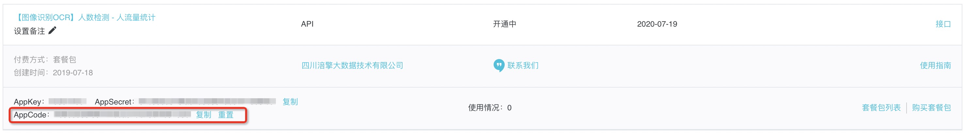Click the blurred AppKey value
The image size is (965, 133).
[x=68, y=101]
